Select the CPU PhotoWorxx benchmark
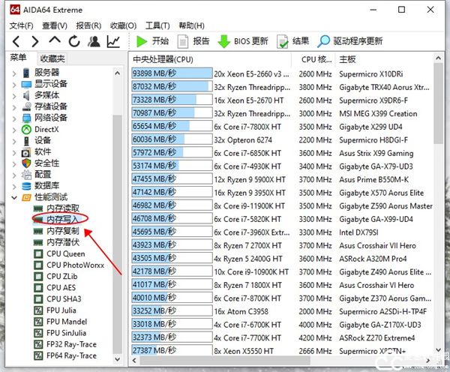 (76, 265)
